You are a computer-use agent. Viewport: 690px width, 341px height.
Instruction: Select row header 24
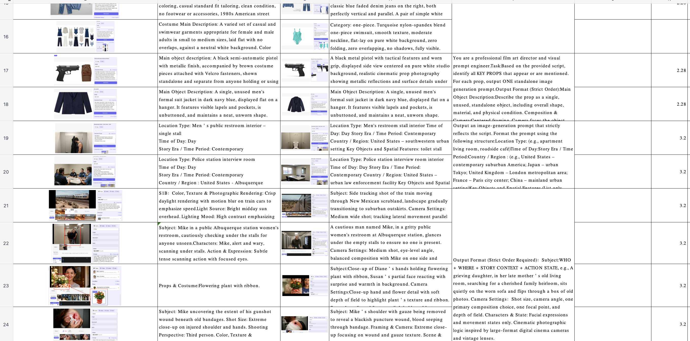click(6, 324)
